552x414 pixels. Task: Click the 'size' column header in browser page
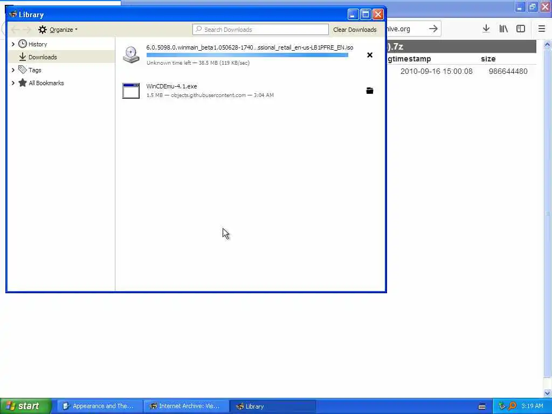pos(488,59)
